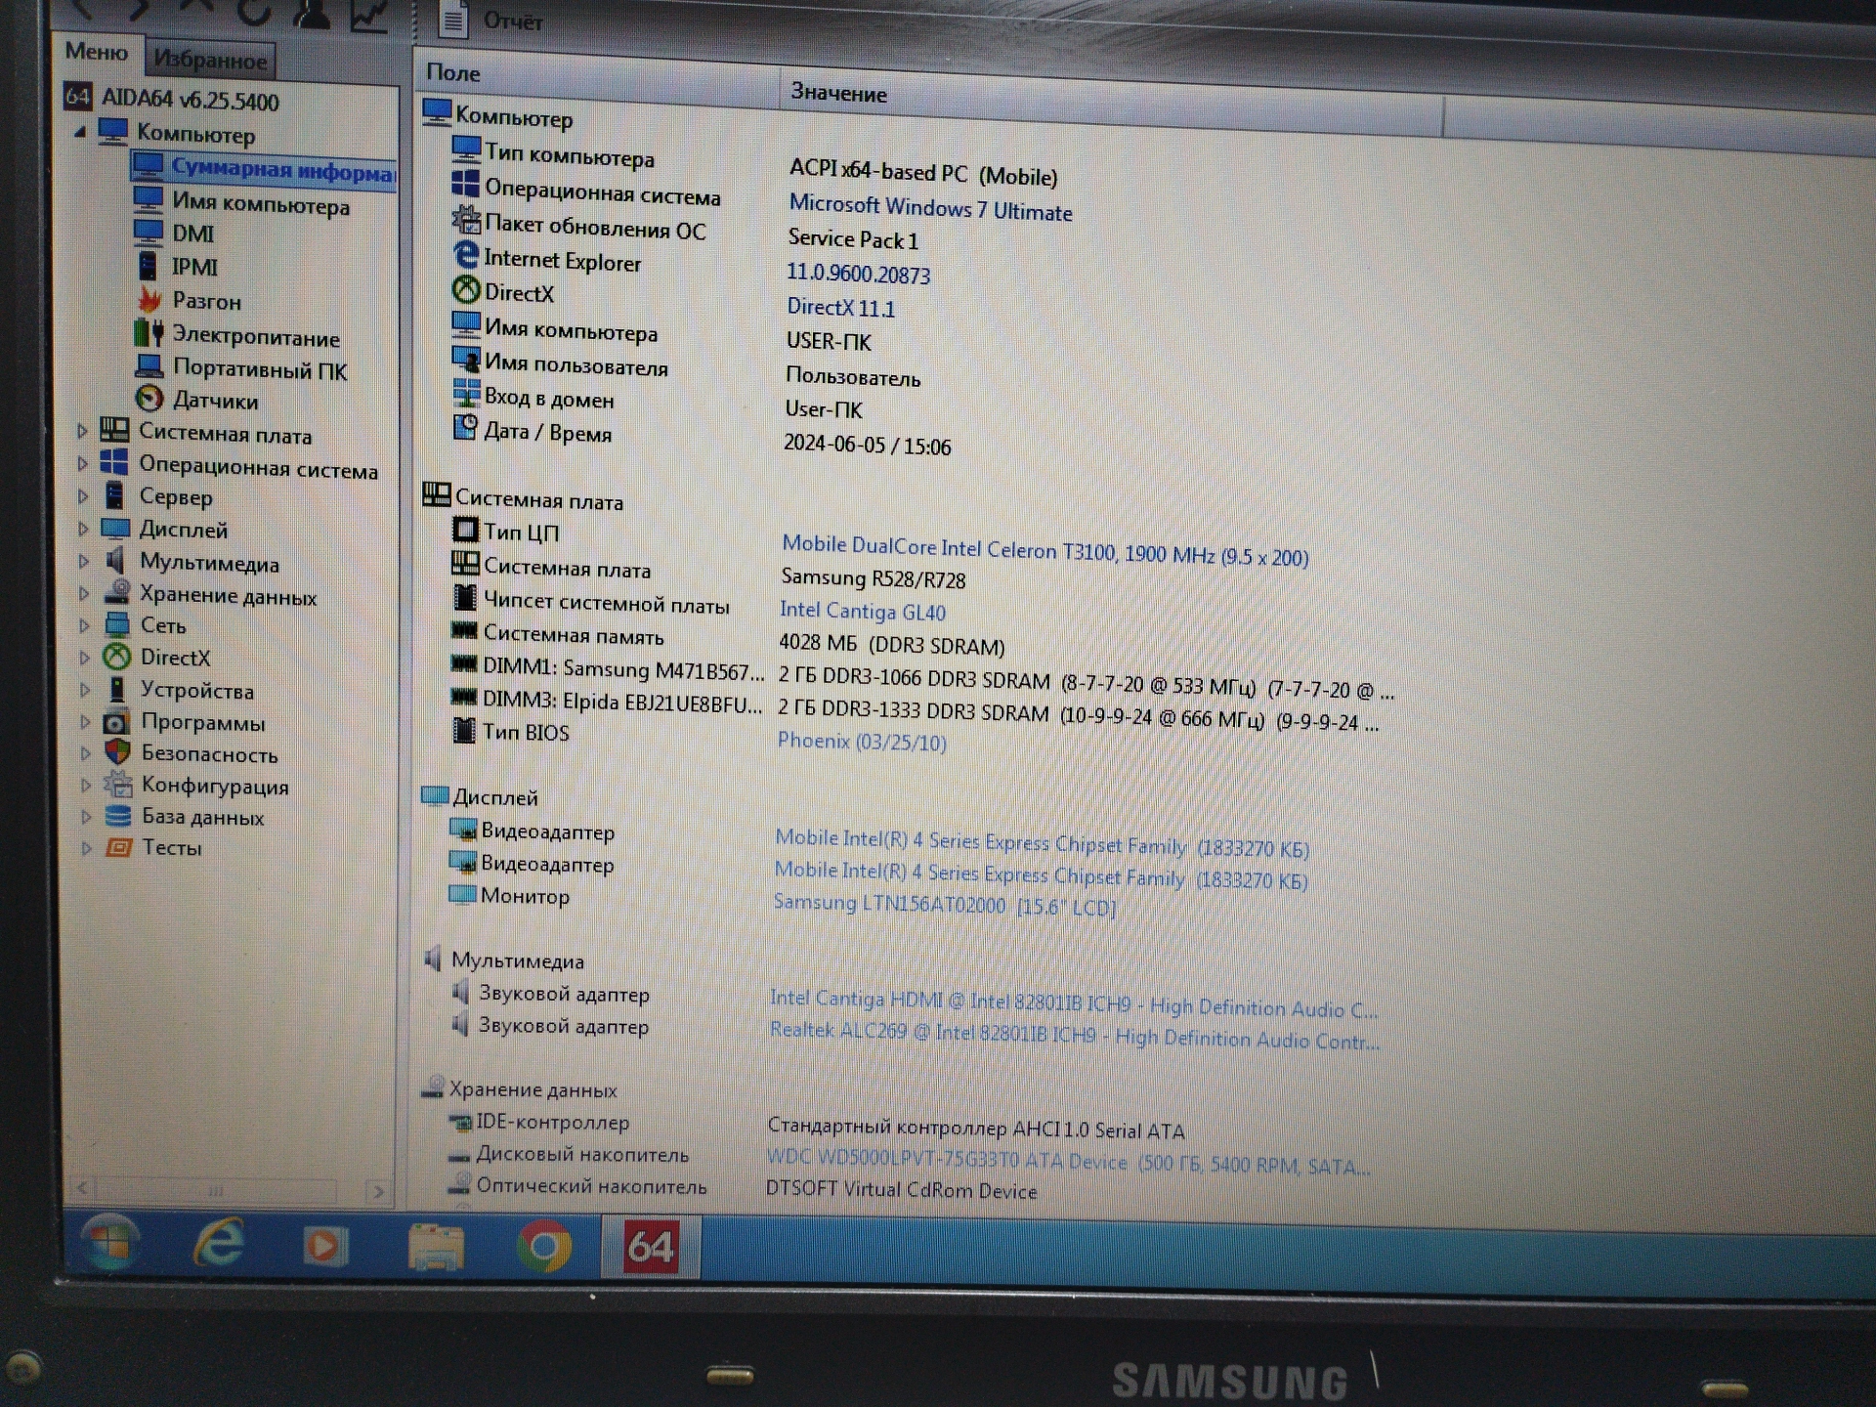This screenshot has width=1876, height=1407.
Task: Click the Пакет обновления ОС icon
Action: pos(465,220)
